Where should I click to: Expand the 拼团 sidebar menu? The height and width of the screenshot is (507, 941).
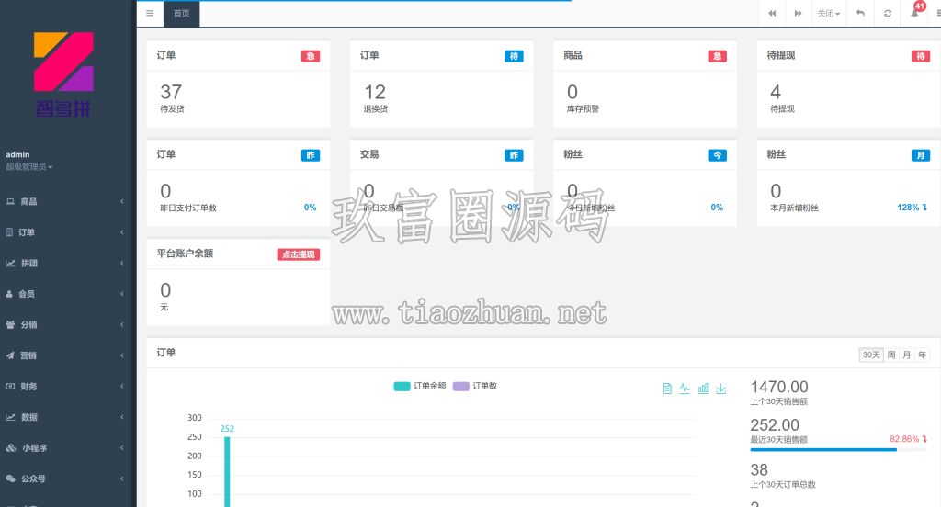point(66,263)
